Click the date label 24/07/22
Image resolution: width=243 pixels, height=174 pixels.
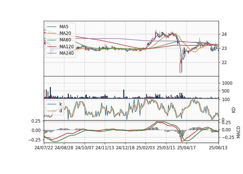click(x=44, y=148)
